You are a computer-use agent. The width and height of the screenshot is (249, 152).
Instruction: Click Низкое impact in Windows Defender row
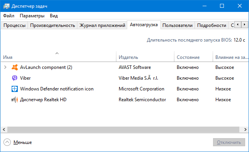pyautogui.click(x=223, y=89)
